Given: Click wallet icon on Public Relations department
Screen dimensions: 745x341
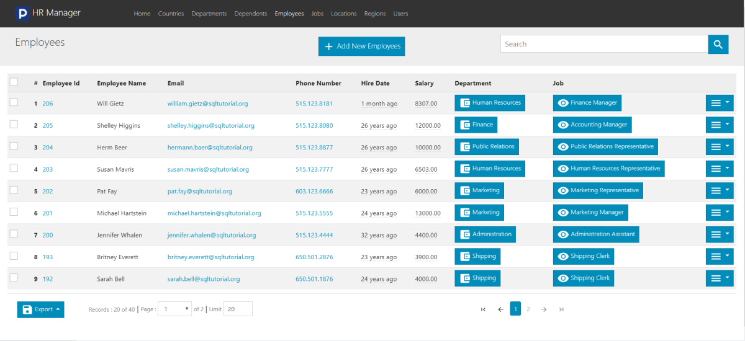Looking at the screenshot, I should 465,147.
